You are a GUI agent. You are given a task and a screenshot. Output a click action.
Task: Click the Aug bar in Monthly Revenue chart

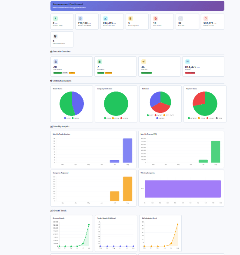click(216, 152)
